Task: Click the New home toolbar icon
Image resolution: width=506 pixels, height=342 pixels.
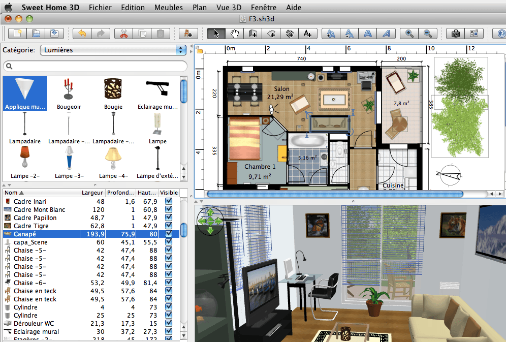Action: click(18, 34)
